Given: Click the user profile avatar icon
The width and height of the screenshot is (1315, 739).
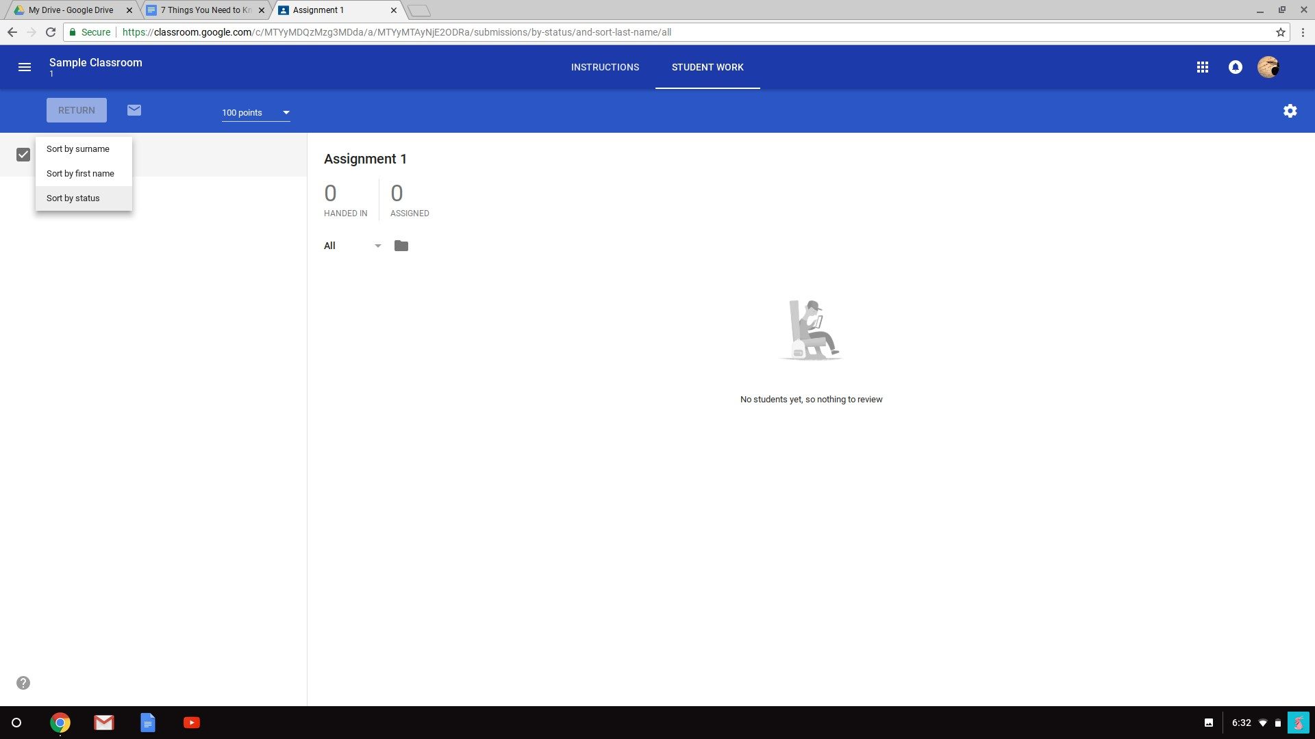Looking at the screenshot, I should pyautogui.click(x=1270, y=67).
